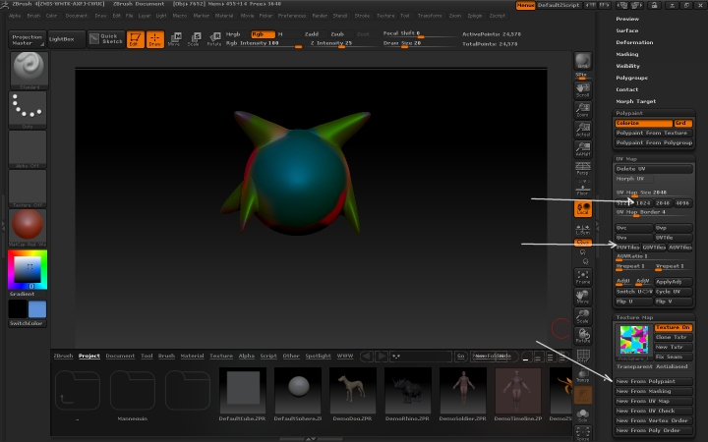Expand the Deformation subpalette
This screenshot has height=442, width=708.
(634, 42)
